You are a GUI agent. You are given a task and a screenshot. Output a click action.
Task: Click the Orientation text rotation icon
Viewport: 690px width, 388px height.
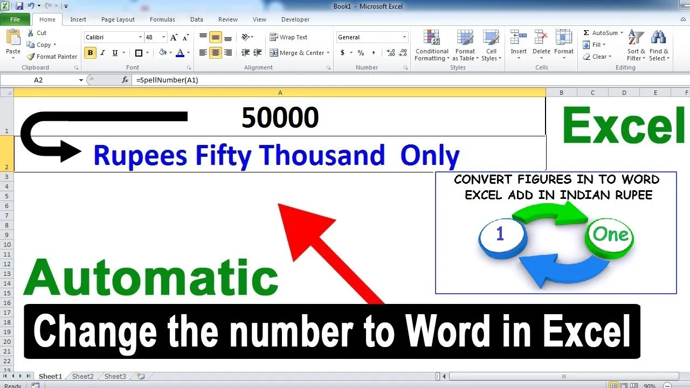(245, 37)
